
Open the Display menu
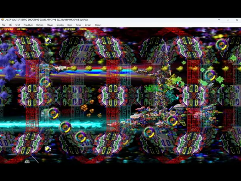tap(60, 25)
